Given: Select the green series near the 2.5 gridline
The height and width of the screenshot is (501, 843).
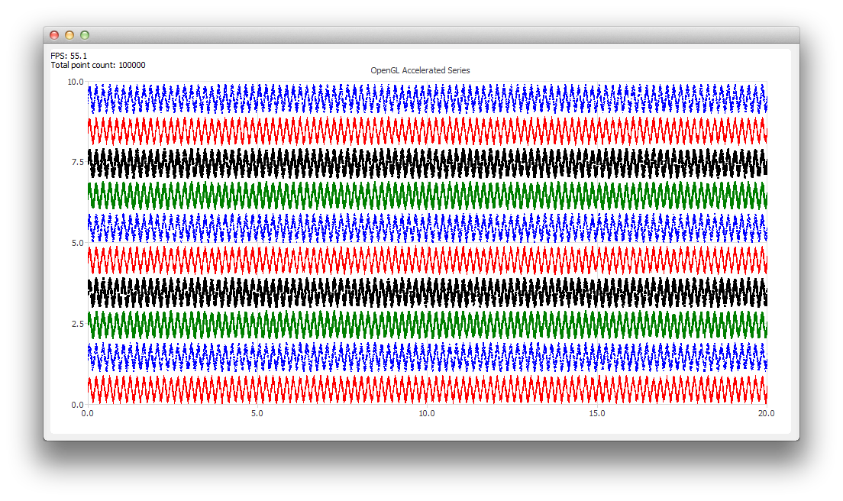Looking at the screenshot, I should coord(420,322).
